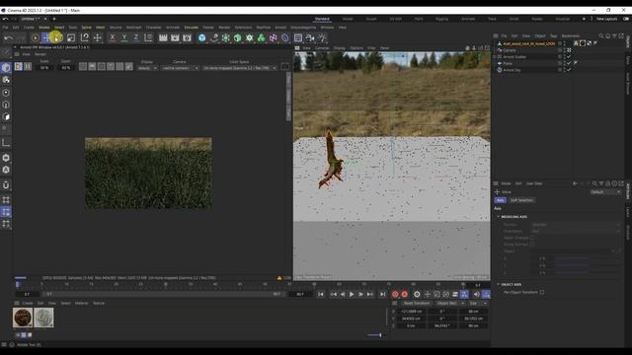Viewport: 632px width, 355px height.
Task: Start the Arnold IPR render
Action: pos(19,66)
